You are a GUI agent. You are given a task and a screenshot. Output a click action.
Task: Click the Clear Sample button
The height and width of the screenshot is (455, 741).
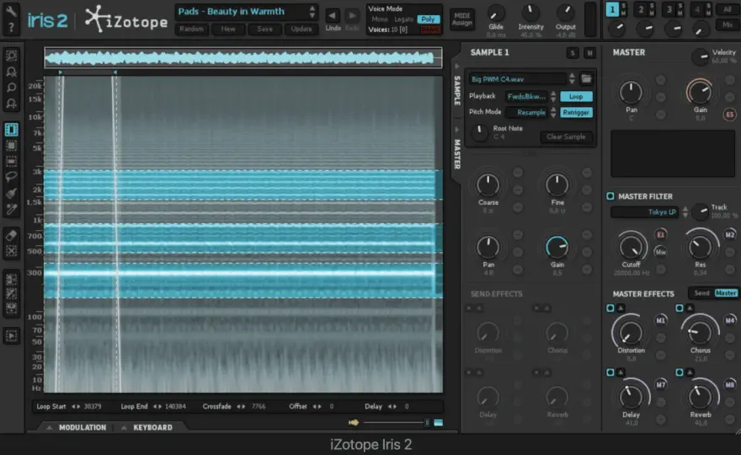tap(566, 136)
